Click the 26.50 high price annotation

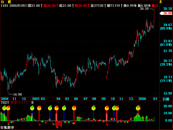pyautogui.click(x=144, y=9)
